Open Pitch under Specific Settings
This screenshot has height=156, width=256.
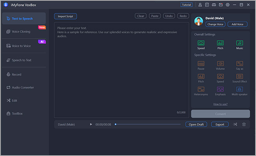point(201,78)
